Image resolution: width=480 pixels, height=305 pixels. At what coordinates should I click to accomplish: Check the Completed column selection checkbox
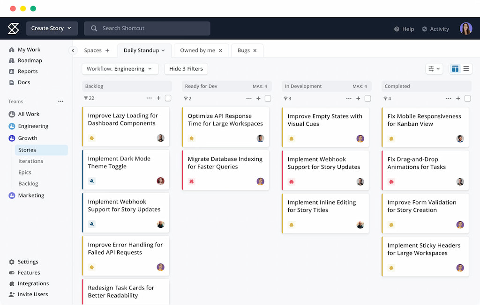(467, 98)
